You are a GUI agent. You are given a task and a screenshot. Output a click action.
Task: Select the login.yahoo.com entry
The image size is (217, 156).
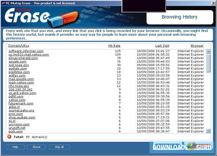tap(21, 82)
